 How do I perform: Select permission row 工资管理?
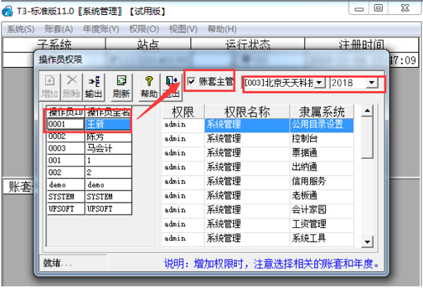257,224
